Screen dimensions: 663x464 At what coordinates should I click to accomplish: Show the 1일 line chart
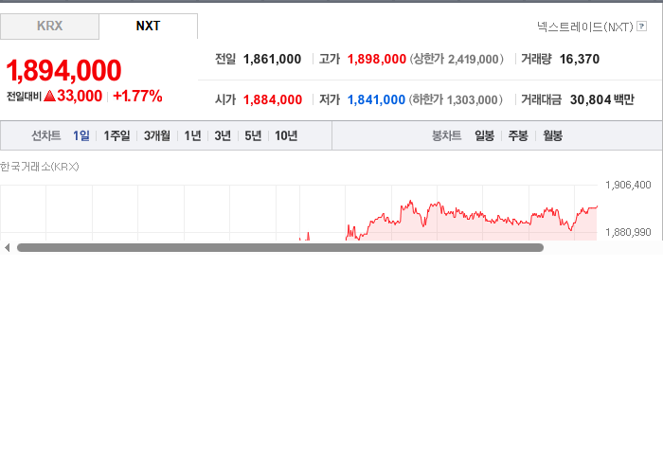click(81, 135)
